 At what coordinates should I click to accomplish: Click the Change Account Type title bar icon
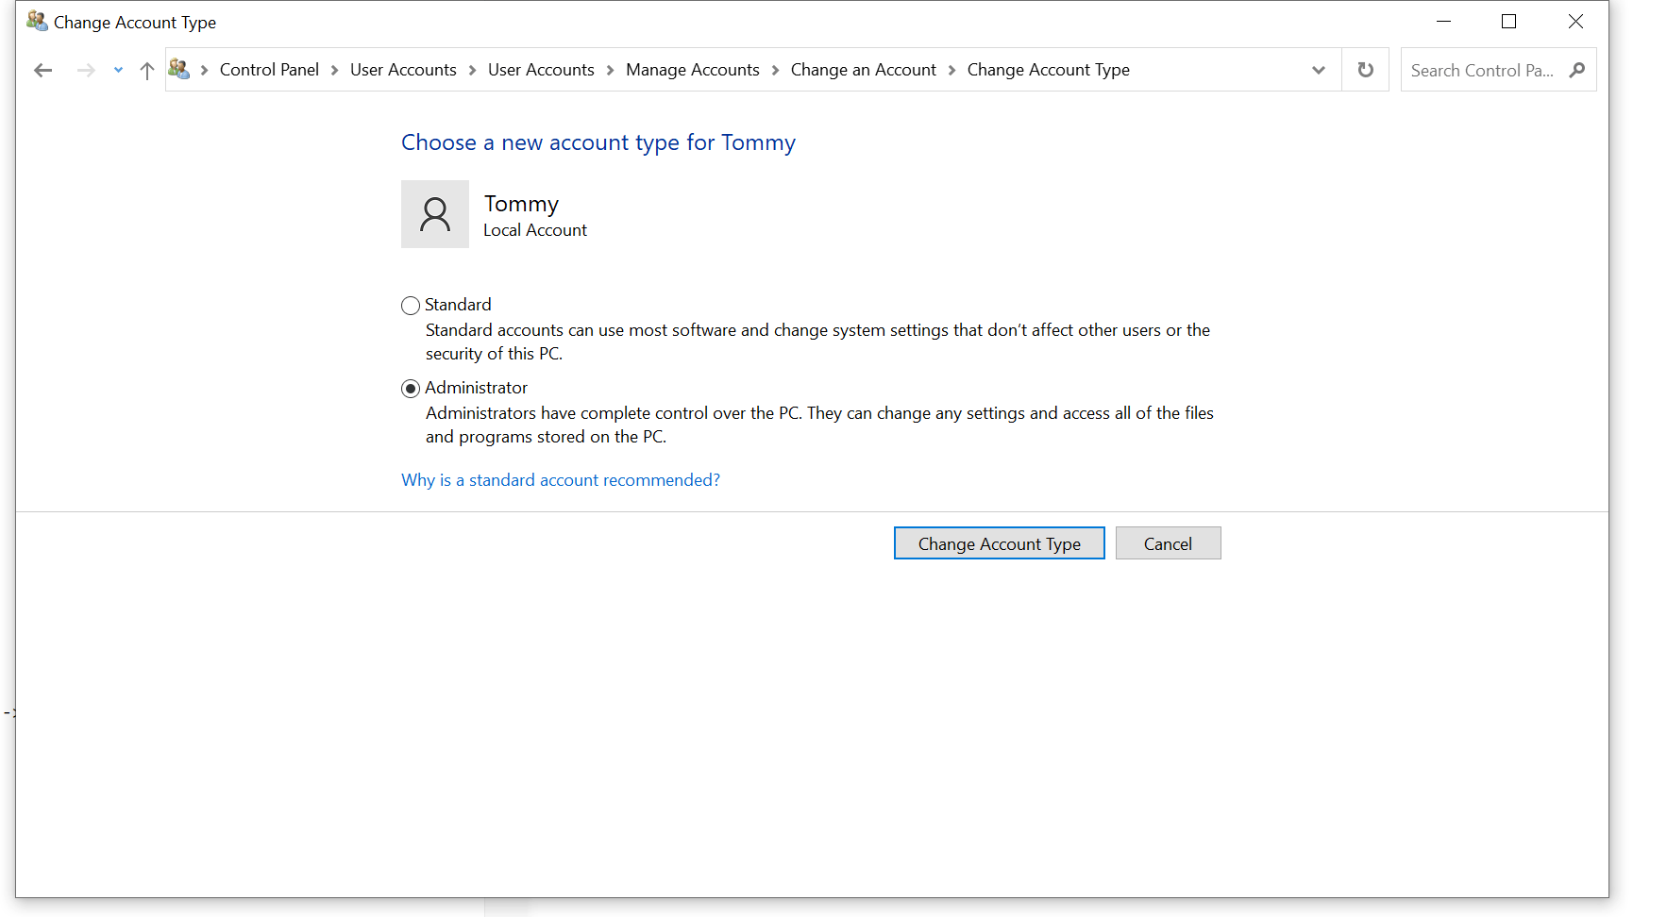tap(37, 21)
